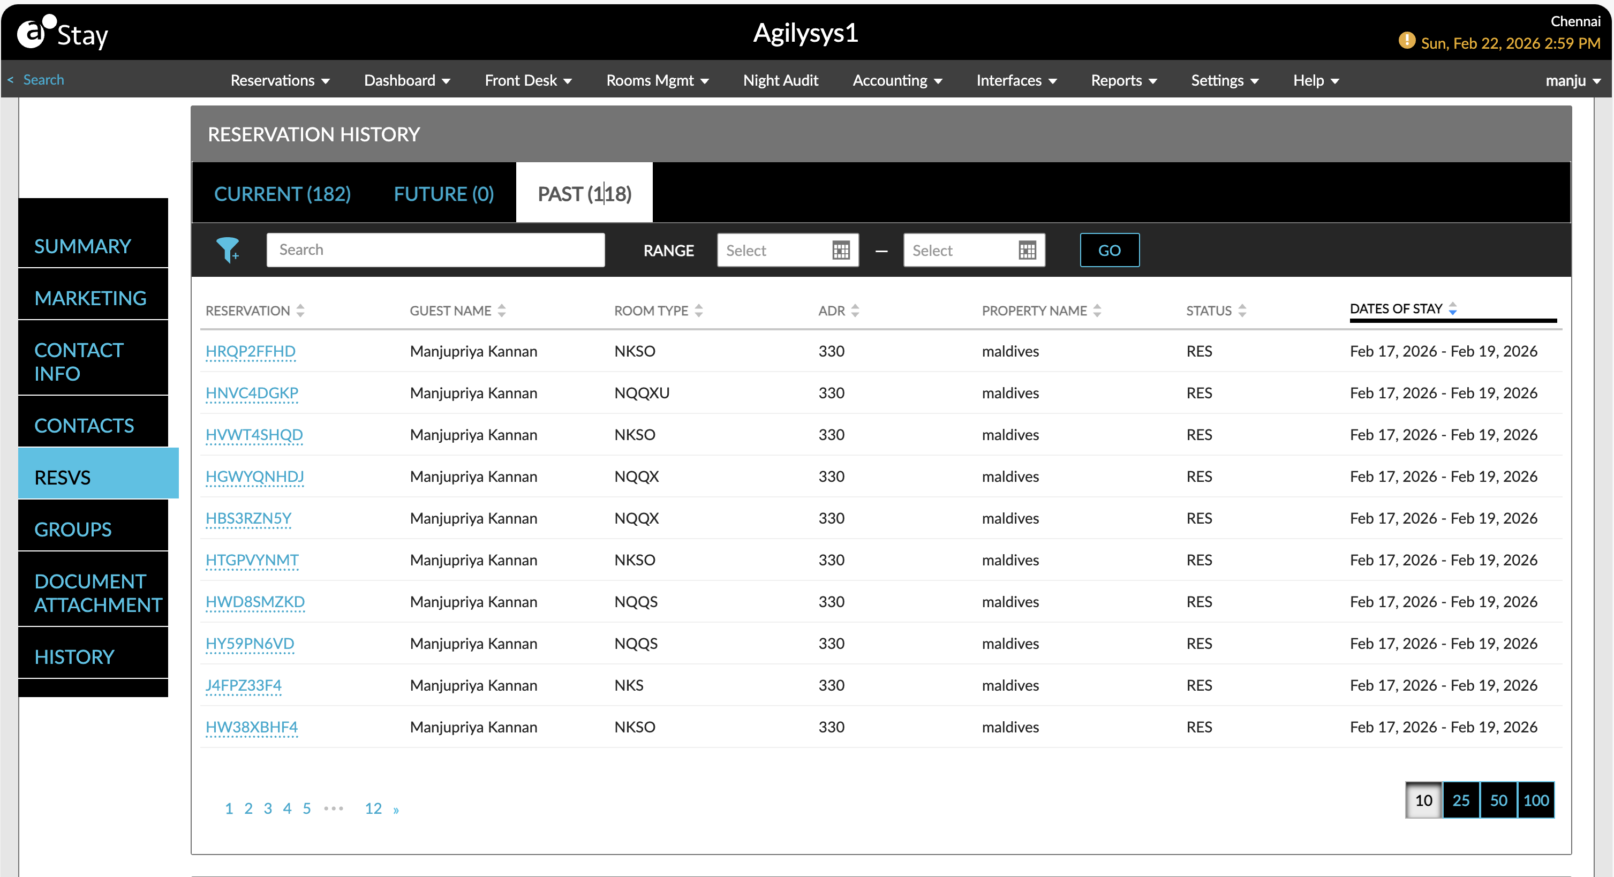
Task: Sort by Reservation column arrows
Action: tap(300, 311)
